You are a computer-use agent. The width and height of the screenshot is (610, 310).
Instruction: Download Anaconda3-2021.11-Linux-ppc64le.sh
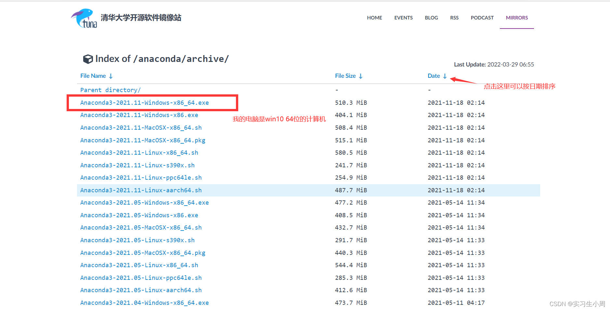click(141, 178)
